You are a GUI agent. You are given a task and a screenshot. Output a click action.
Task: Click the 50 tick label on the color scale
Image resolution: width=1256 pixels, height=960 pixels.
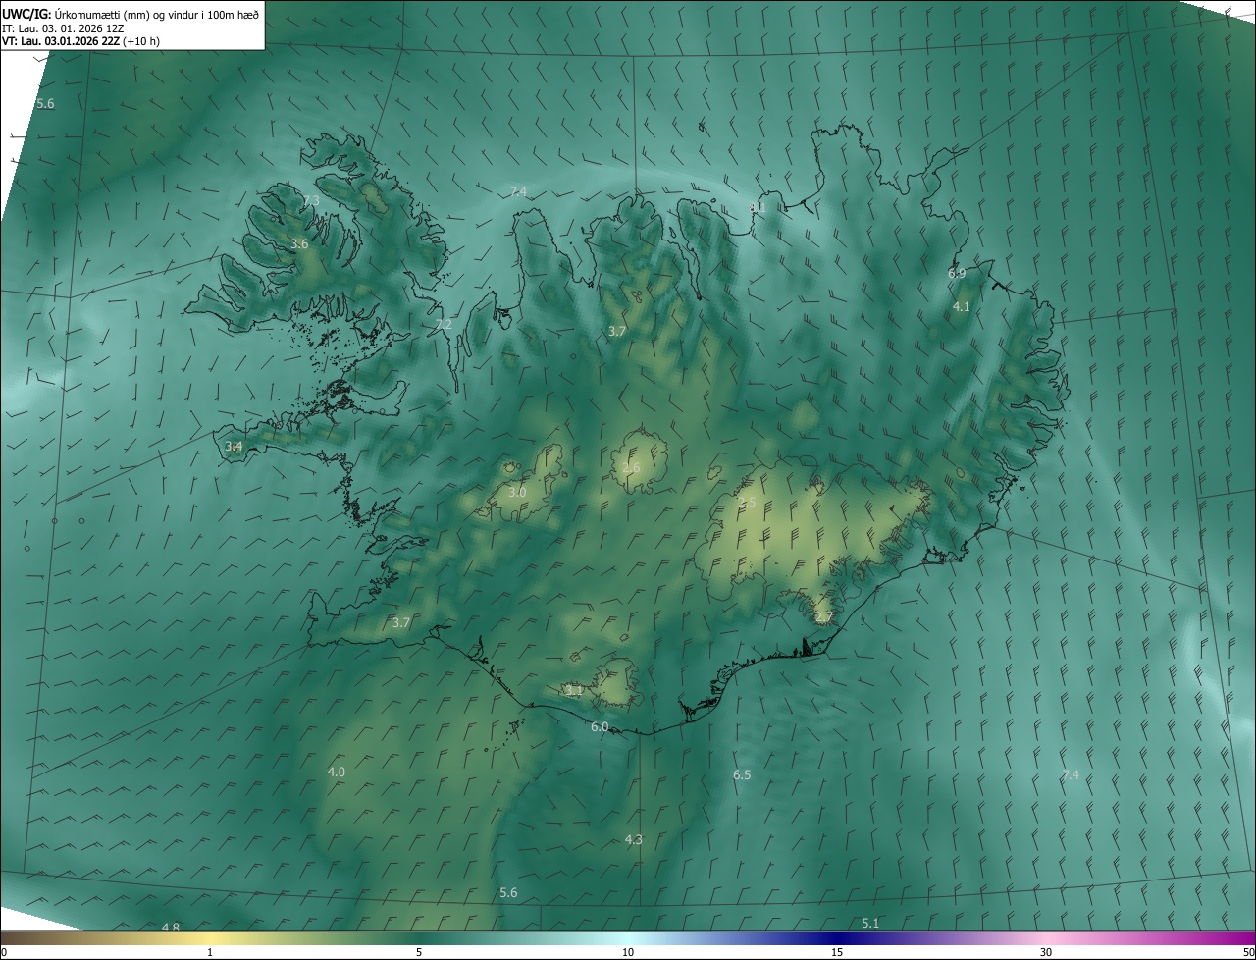pos(1248,953)
